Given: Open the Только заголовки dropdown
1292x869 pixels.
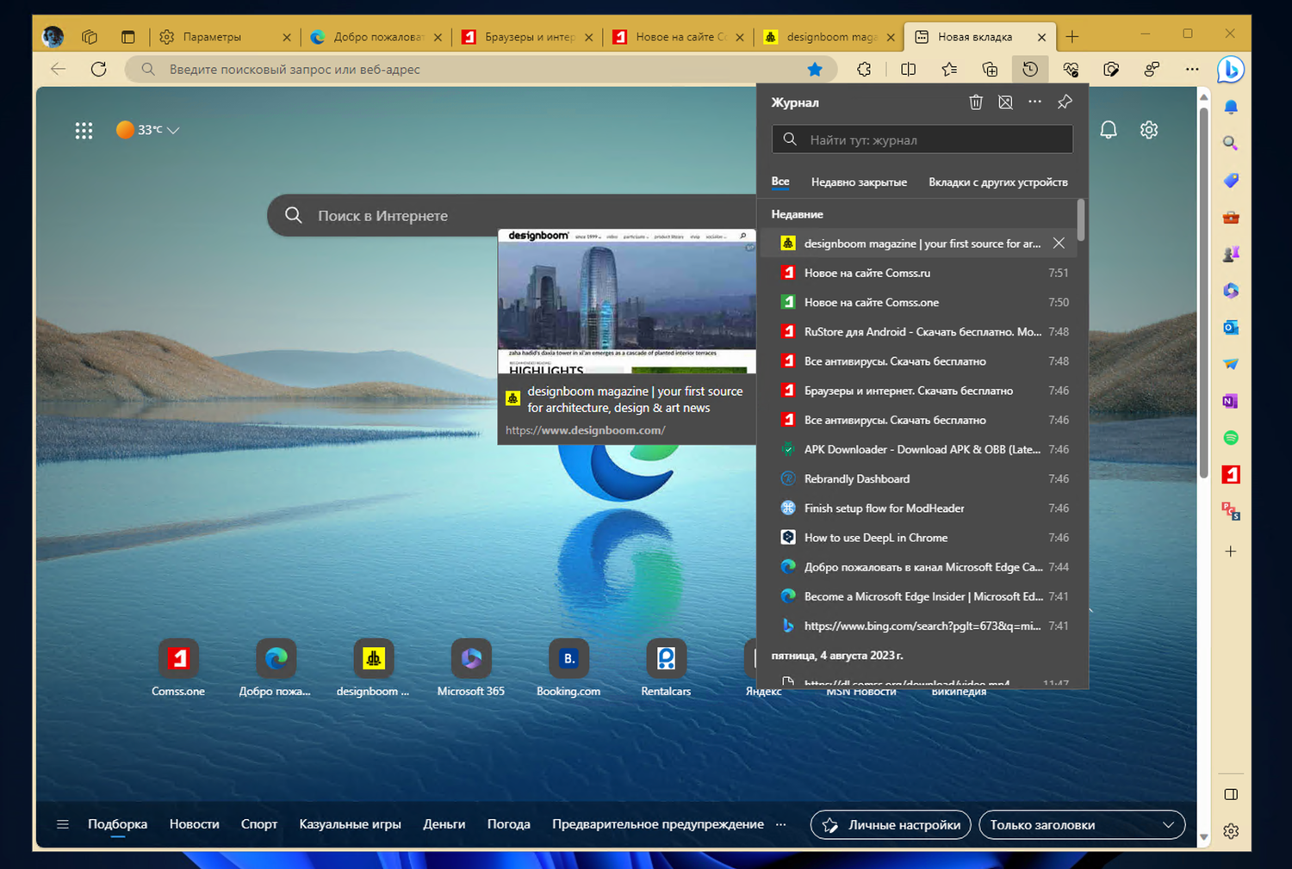Looking at the screenshot, I should click(1082, 824).
